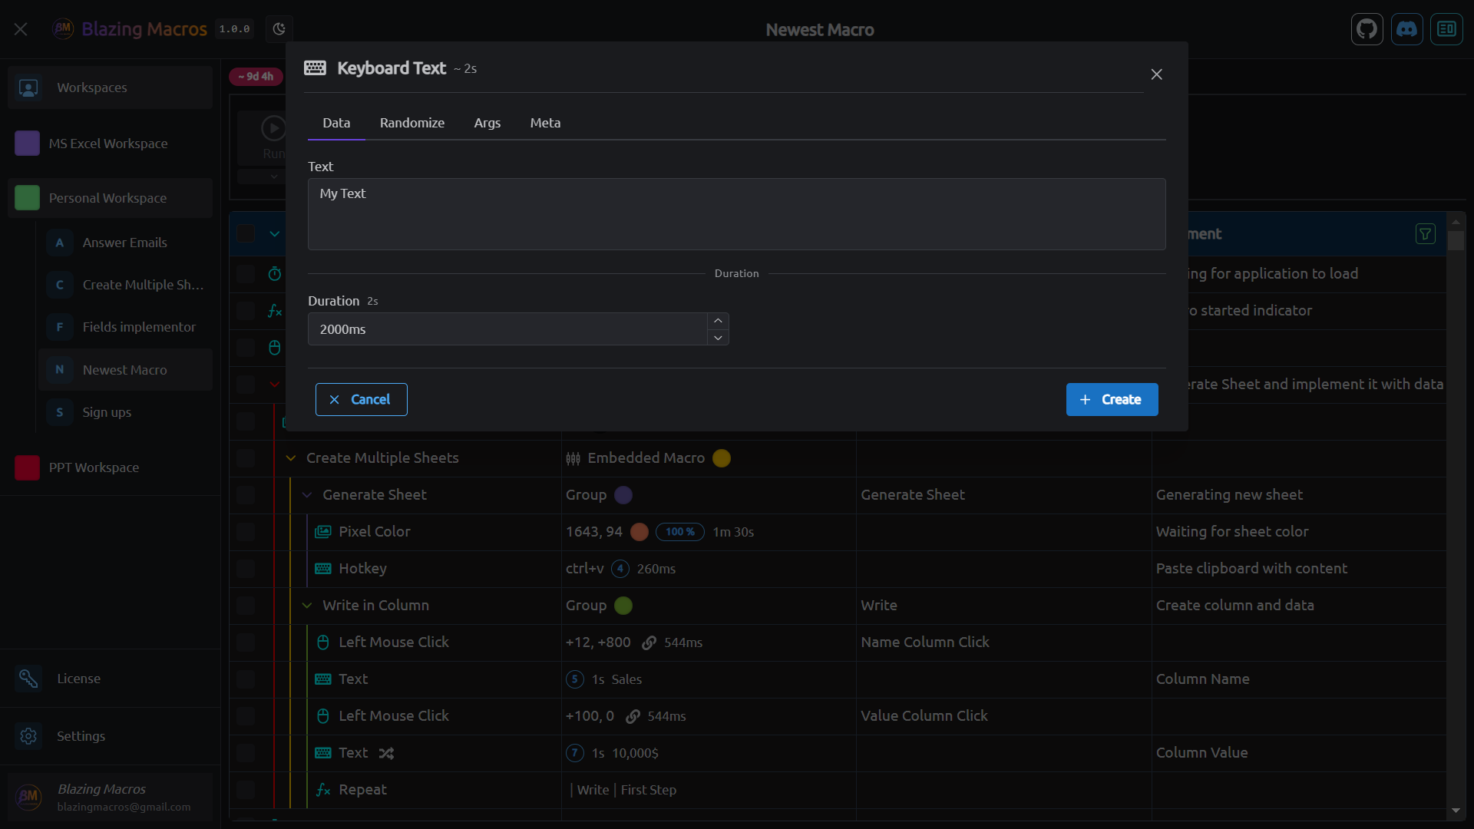Open the Answer Emails macro
This screenshot has height=829, width=1474.
[x=125, y=243]
